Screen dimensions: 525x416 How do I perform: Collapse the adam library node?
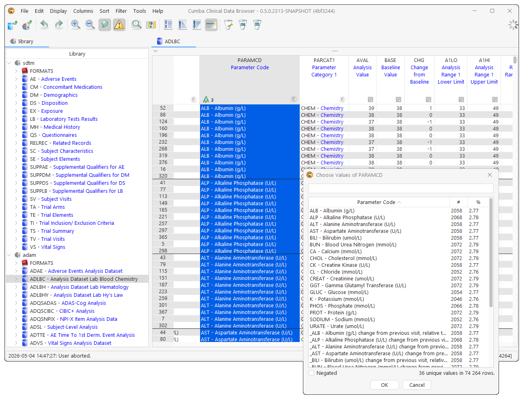tap(9, 255)
